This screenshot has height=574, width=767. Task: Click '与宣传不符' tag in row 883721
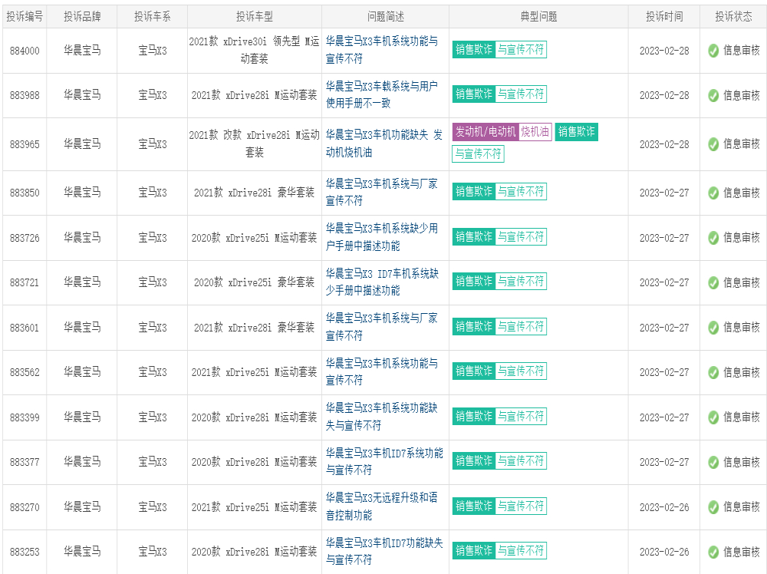click(521, 282)
